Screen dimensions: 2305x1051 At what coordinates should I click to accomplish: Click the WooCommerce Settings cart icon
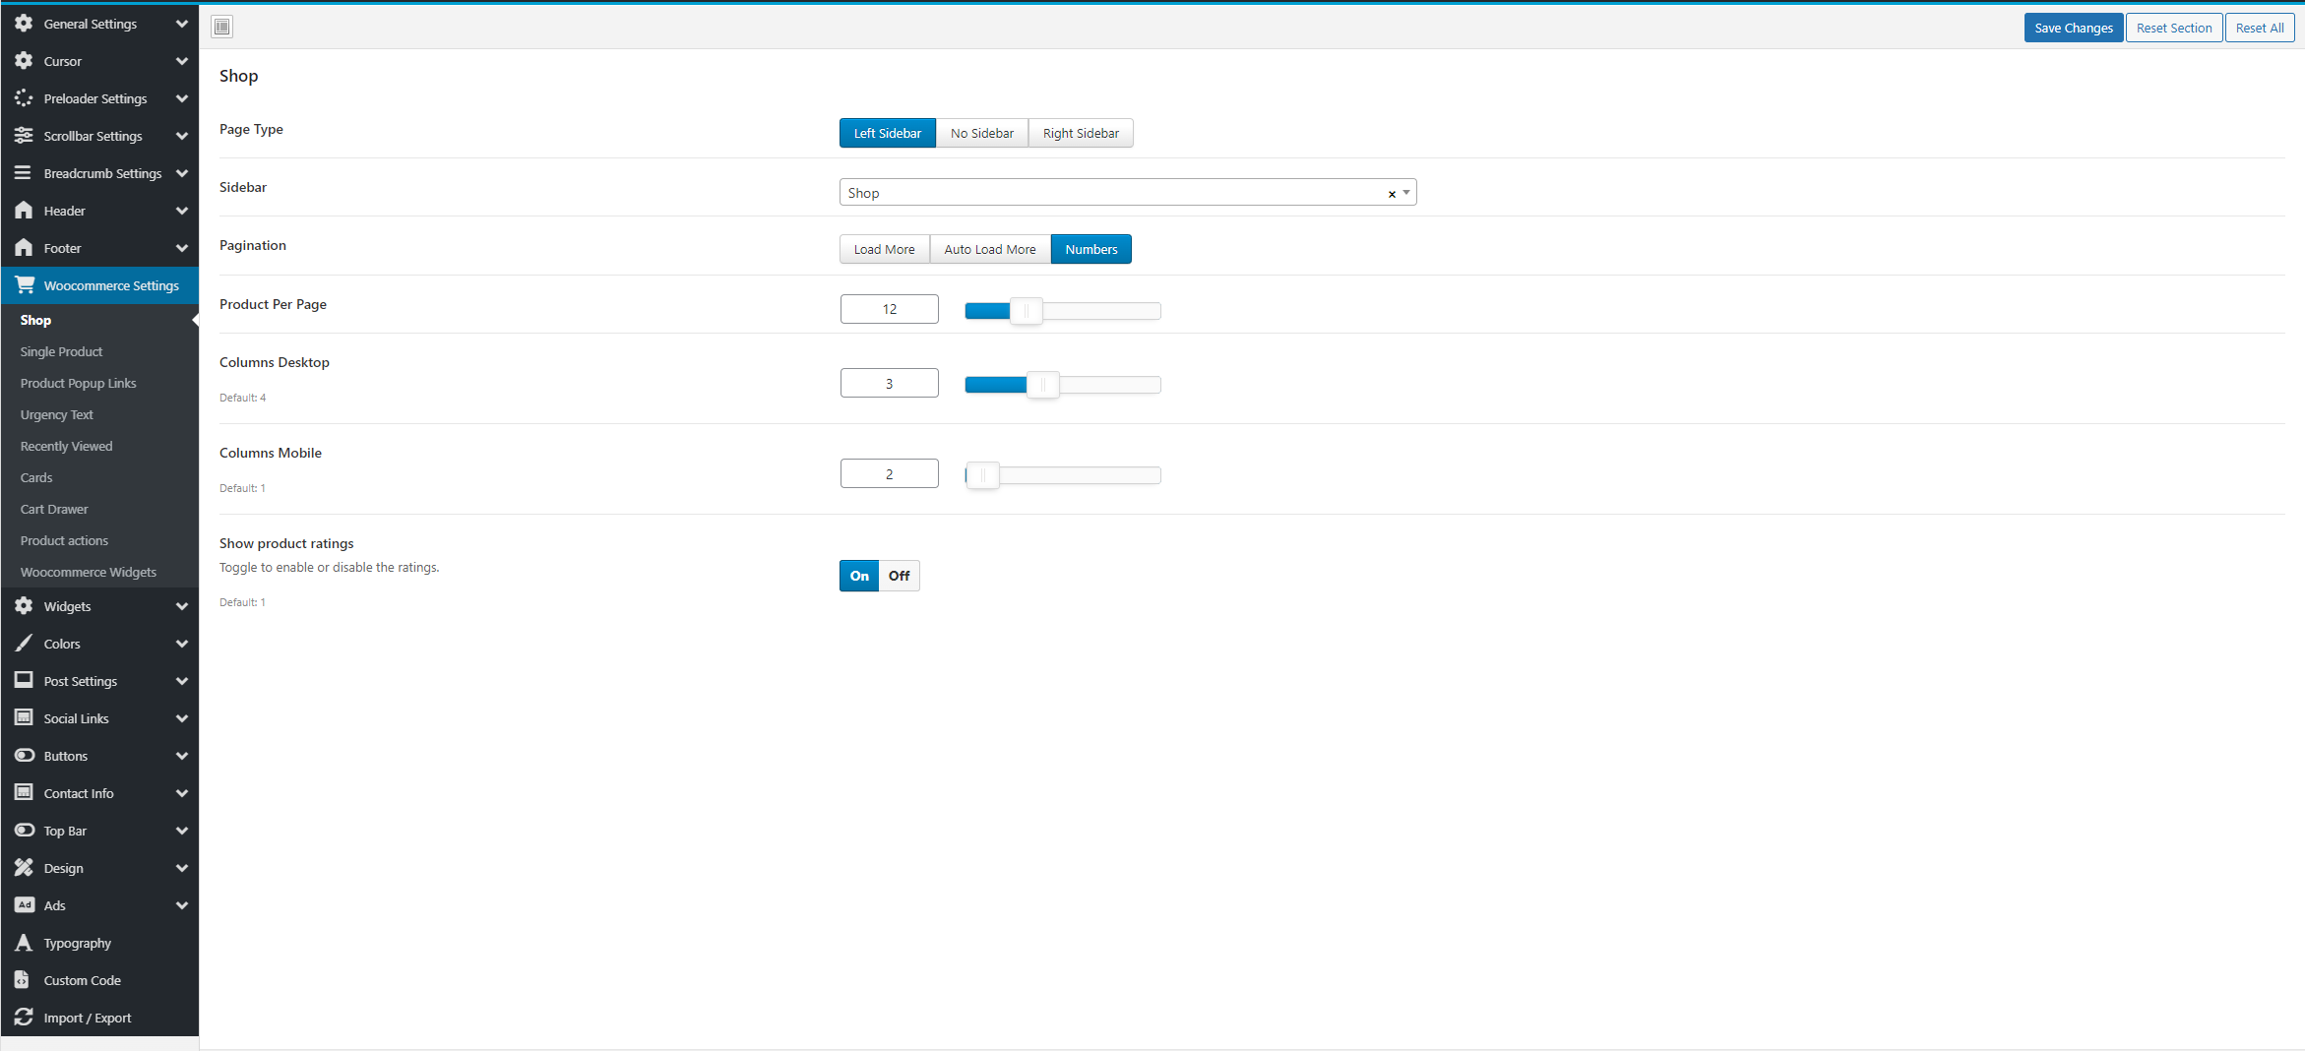25,284
